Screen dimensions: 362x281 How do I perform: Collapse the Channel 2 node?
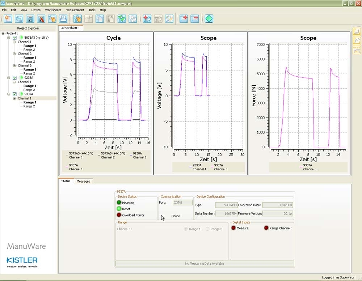coord(14,54)
